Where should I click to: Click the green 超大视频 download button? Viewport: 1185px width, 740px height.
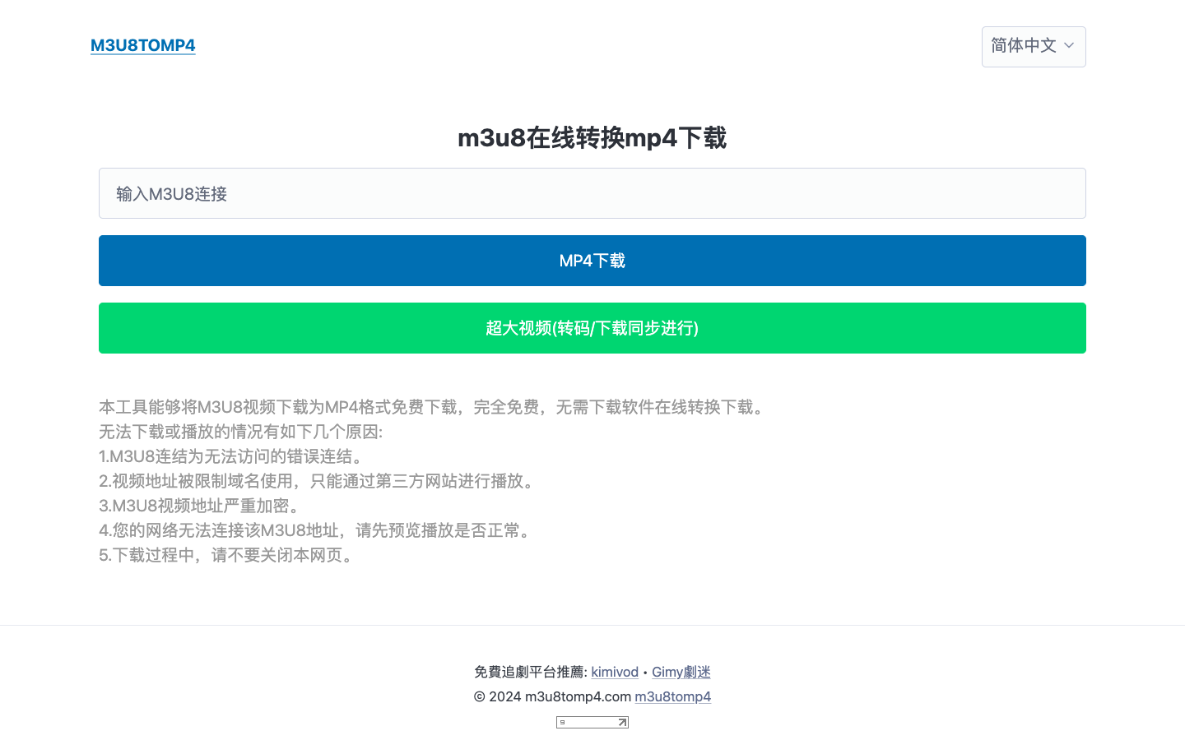[592, 328]
